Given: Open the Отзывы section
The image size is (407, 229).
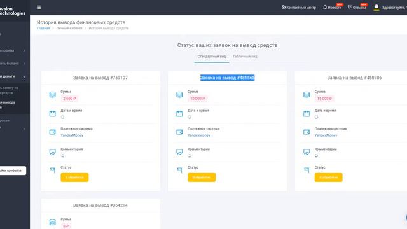Looking at the screenshot, I should 357,7.
